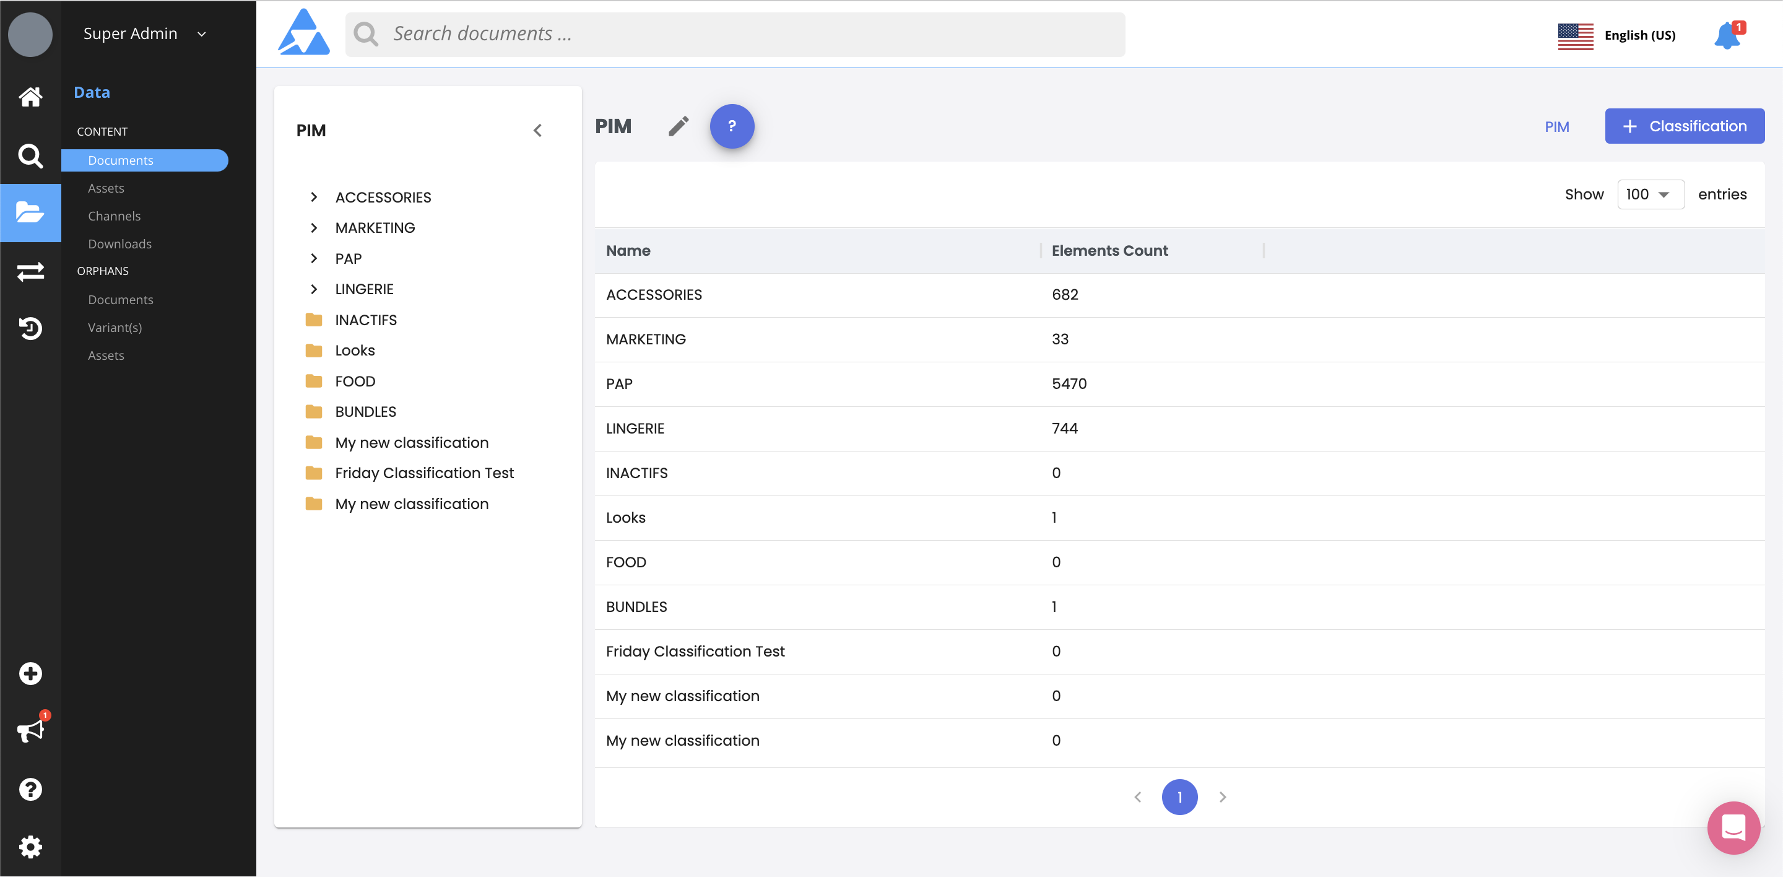
Task: Click LINGERIE table row name
Action: [635, 429]
